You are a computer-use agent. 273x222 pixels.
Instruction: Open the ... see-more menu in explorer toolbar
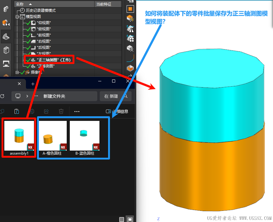click(x=76, y=111)
